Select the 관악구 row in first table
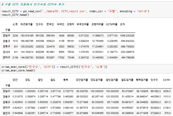This screenshot has height=116, width=173. pyautogui.click(x=68, y=58)
